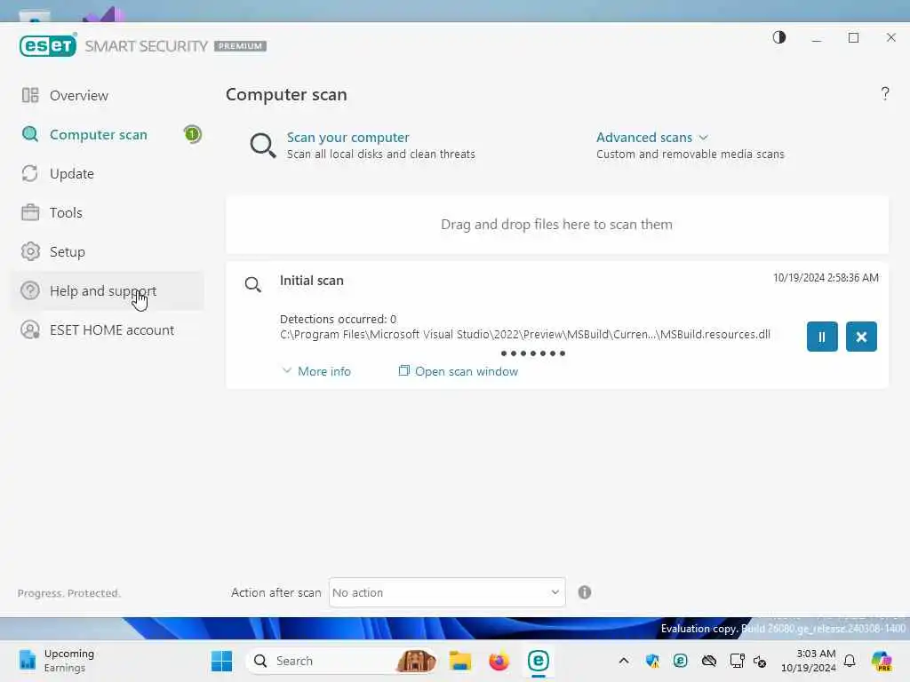Click the Update refresh arrows icon
Screen dimensions: 910x682
pyautogui.click(x=30, y=173)
